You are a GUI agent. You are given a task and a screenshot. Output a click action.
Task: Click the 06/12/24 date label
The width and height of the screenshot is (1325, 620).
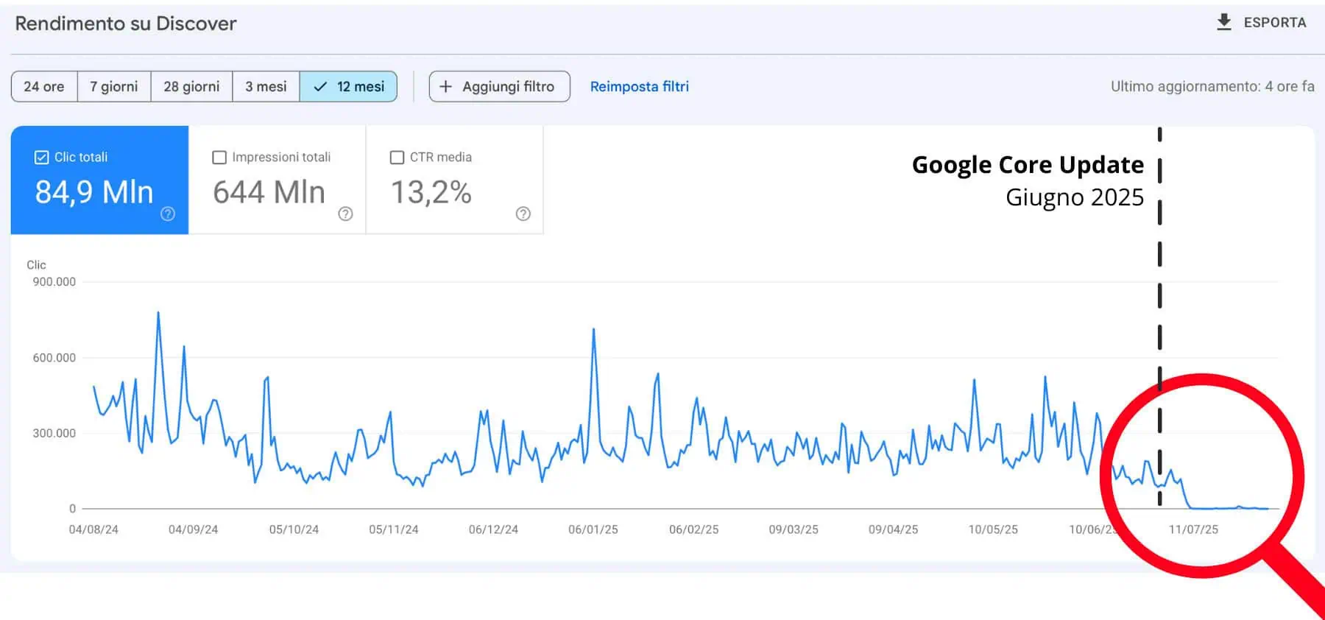pos(493,529)
